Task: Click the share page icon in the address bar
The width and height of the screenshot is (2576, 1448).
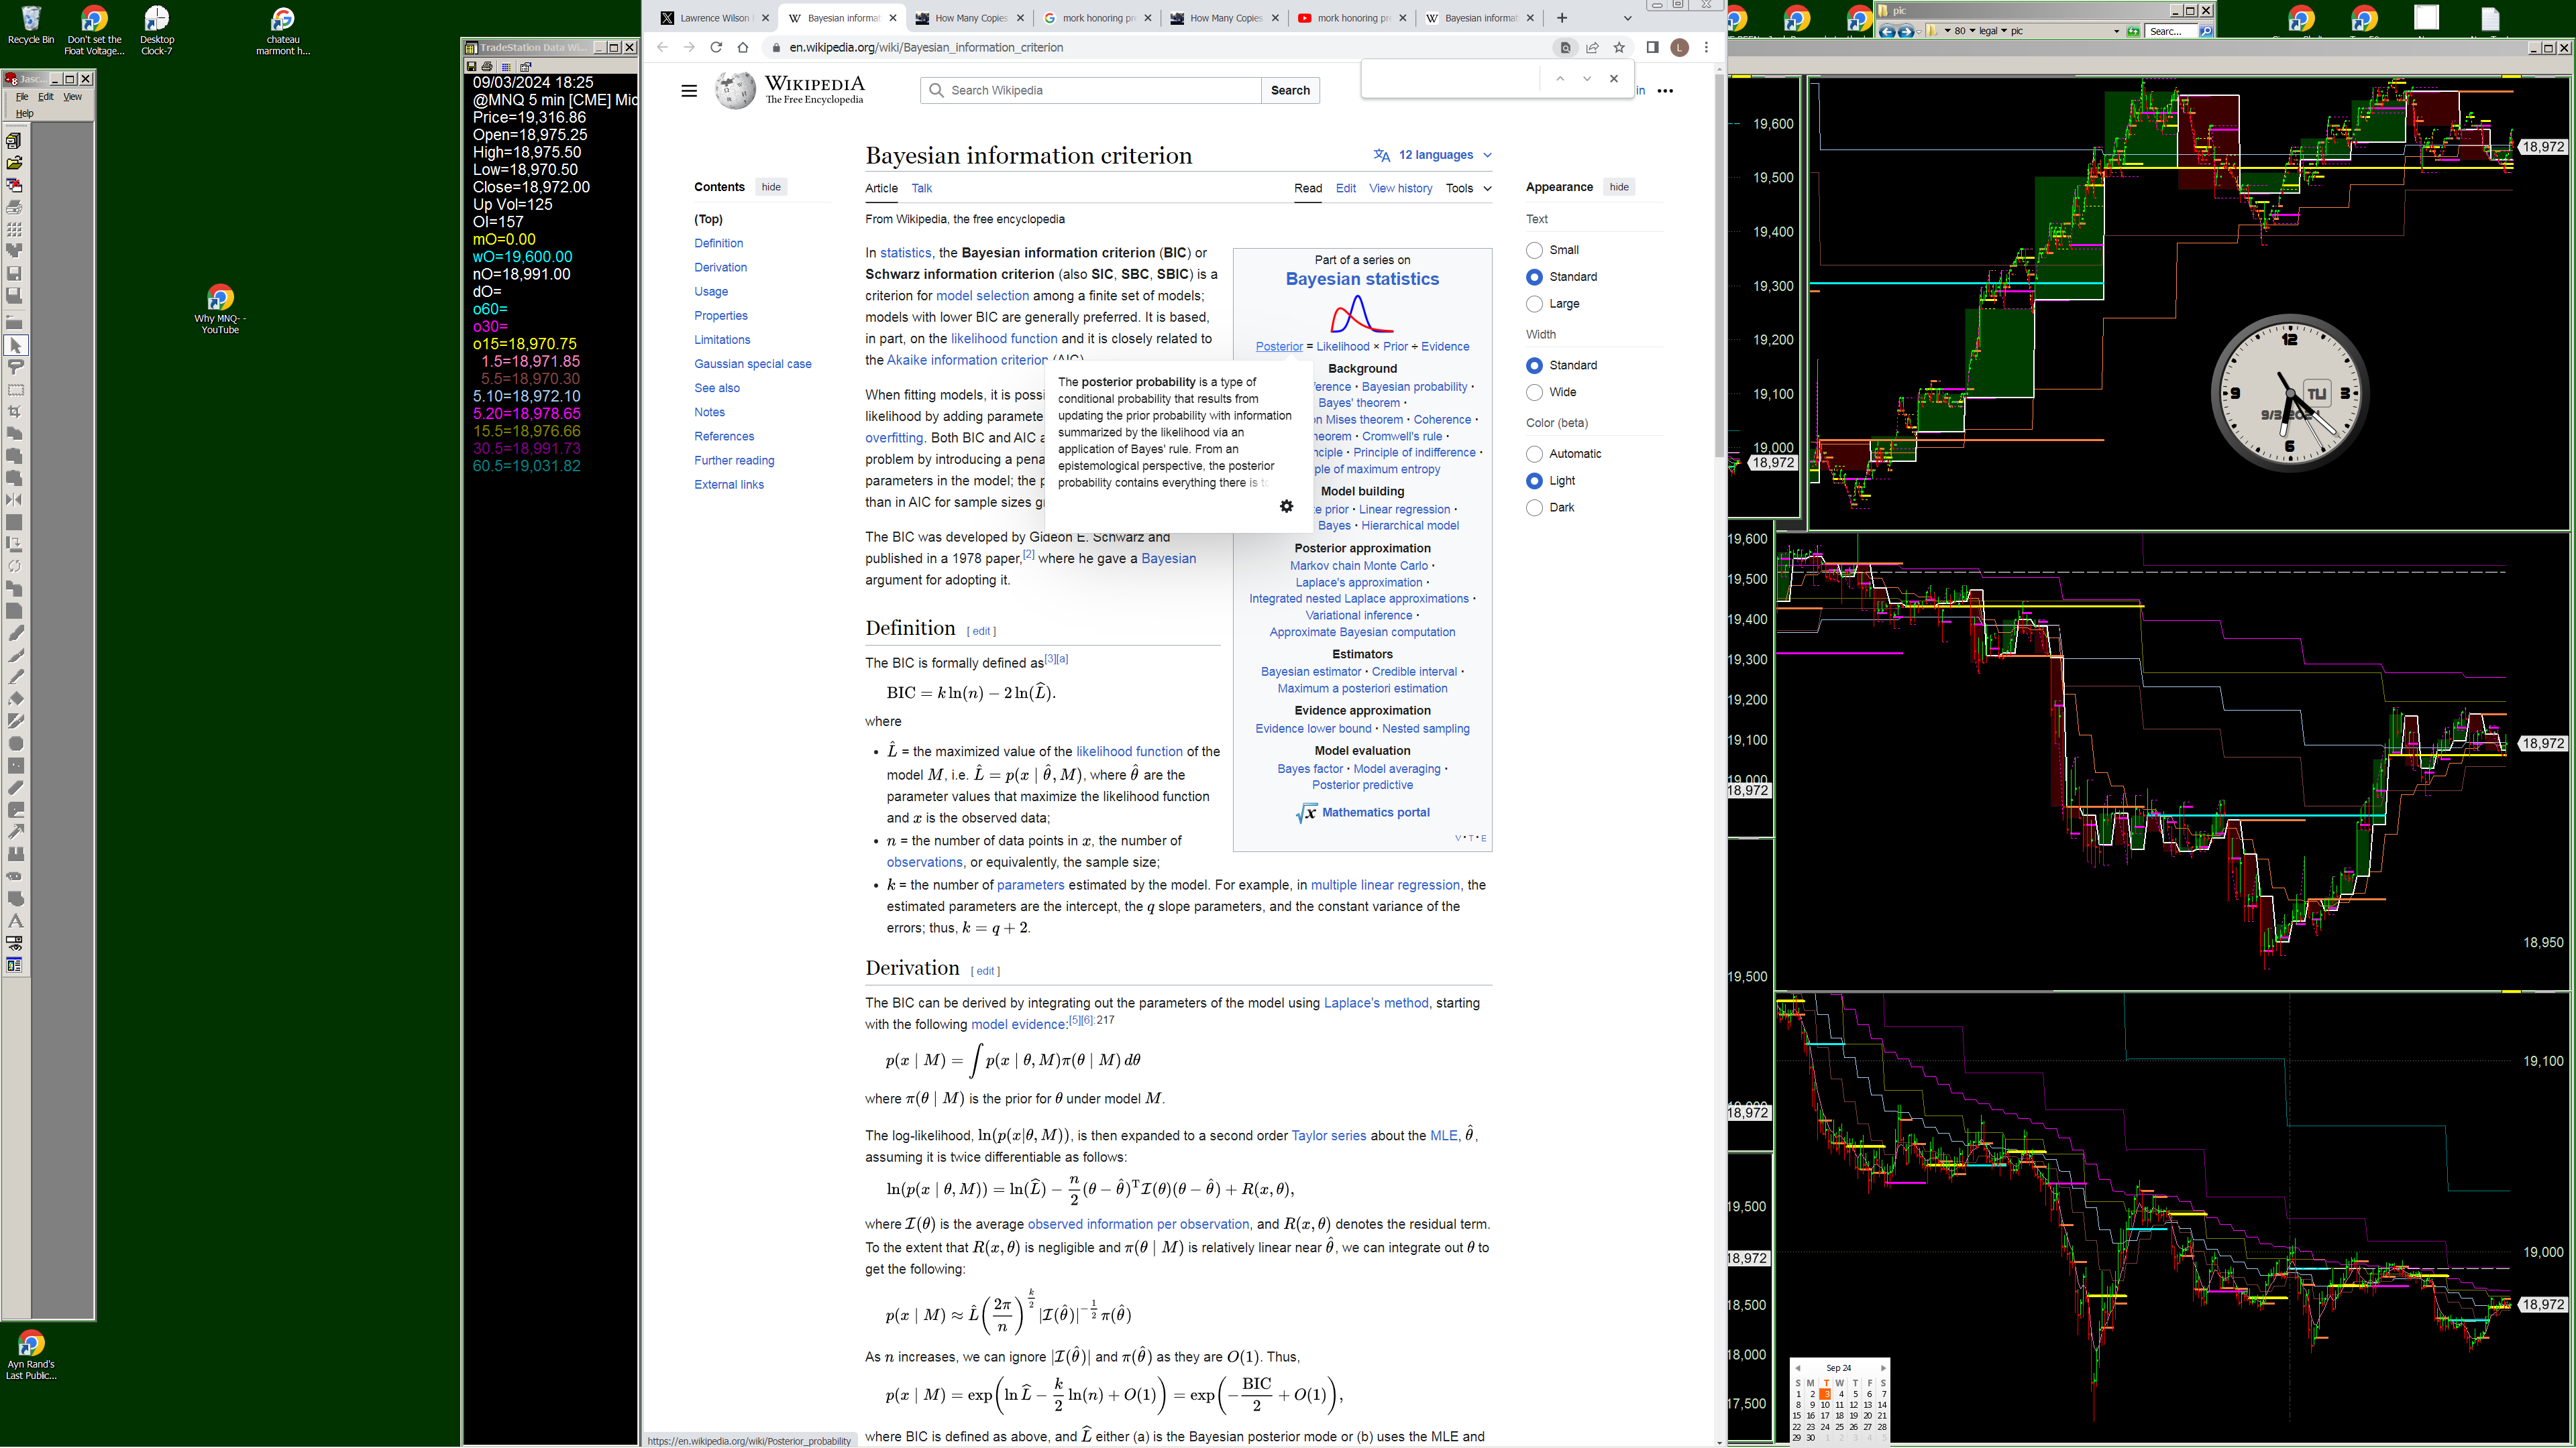Action: click(x=1592, y=47)
